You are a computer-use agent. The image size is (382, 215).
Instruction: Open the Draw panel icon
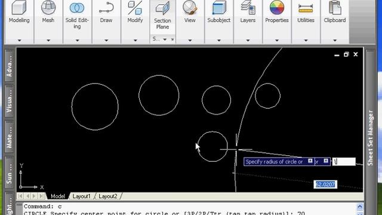106,8
